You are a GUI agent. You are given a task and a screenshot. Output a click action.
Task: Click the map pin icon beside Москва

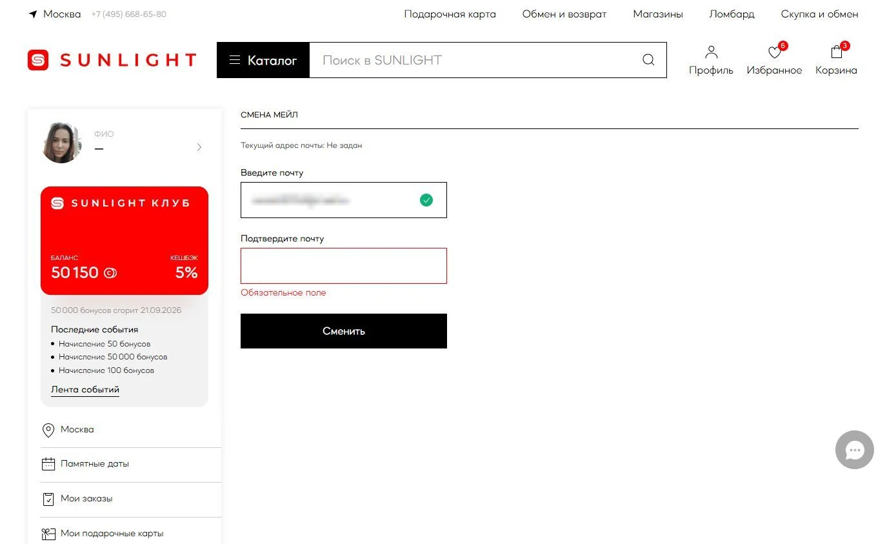click(x=48, y=430)
